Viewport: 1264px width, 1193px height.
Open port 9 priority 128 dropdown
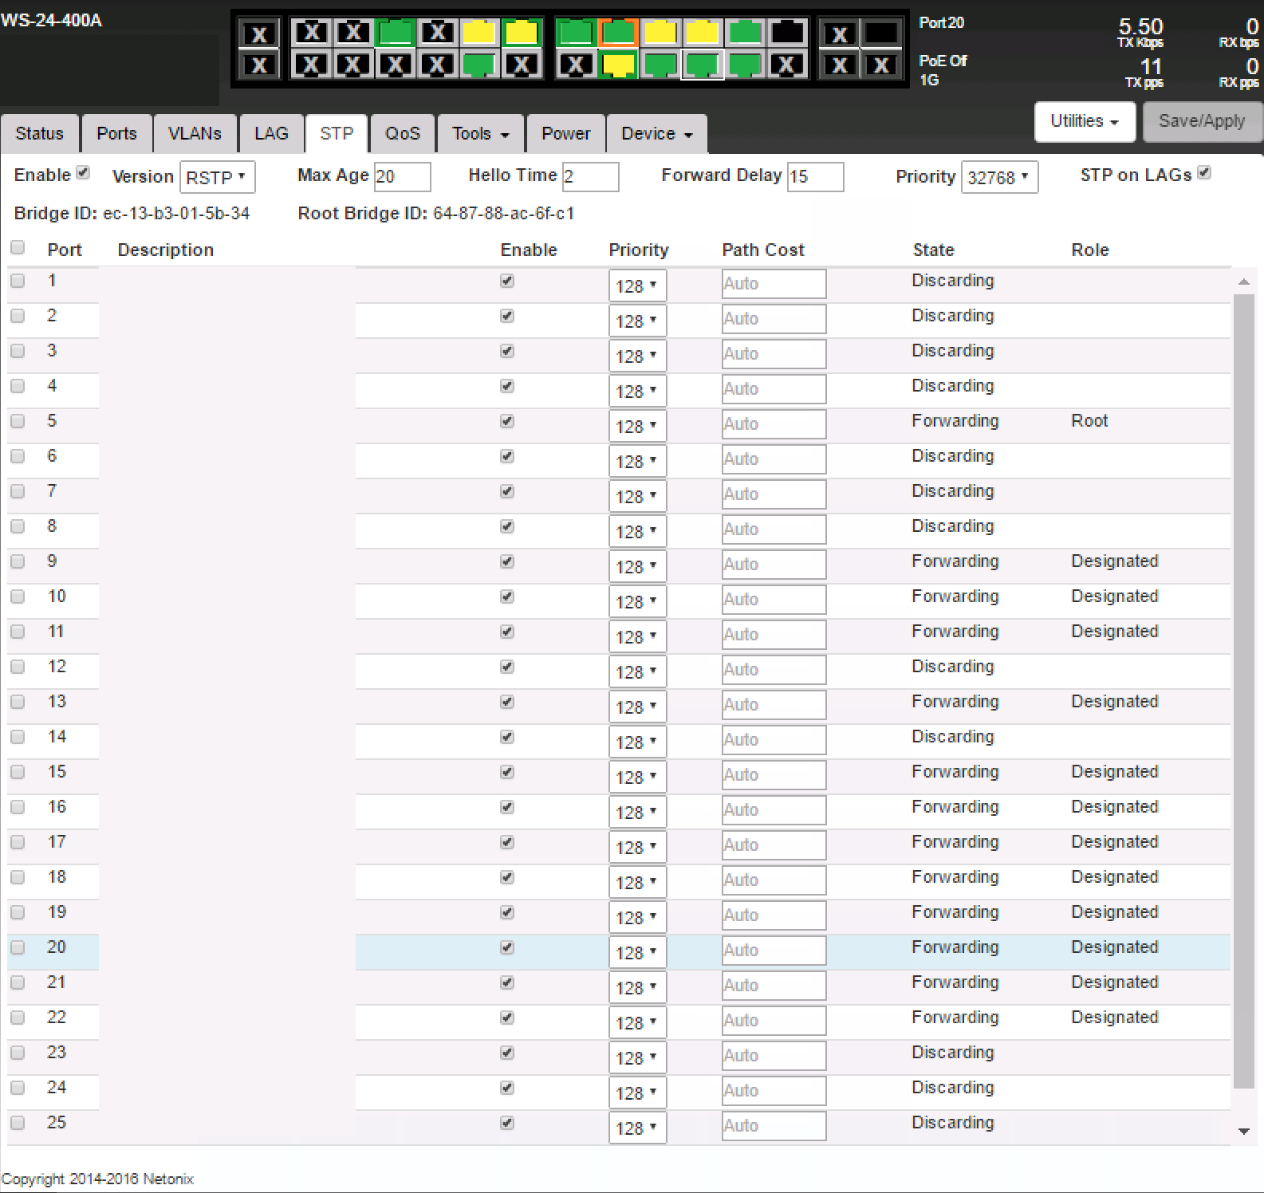[636, 566]
